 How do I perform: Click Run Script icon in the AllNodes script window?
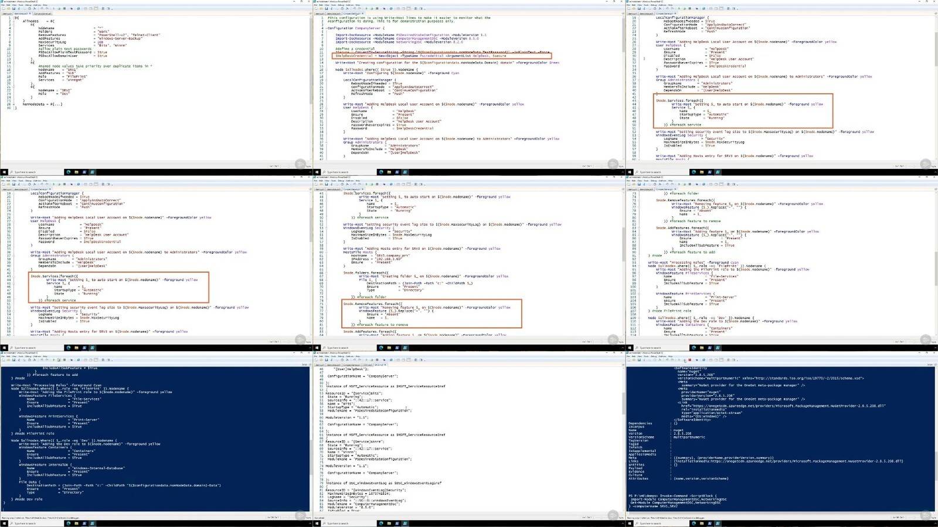click(52, 9)
